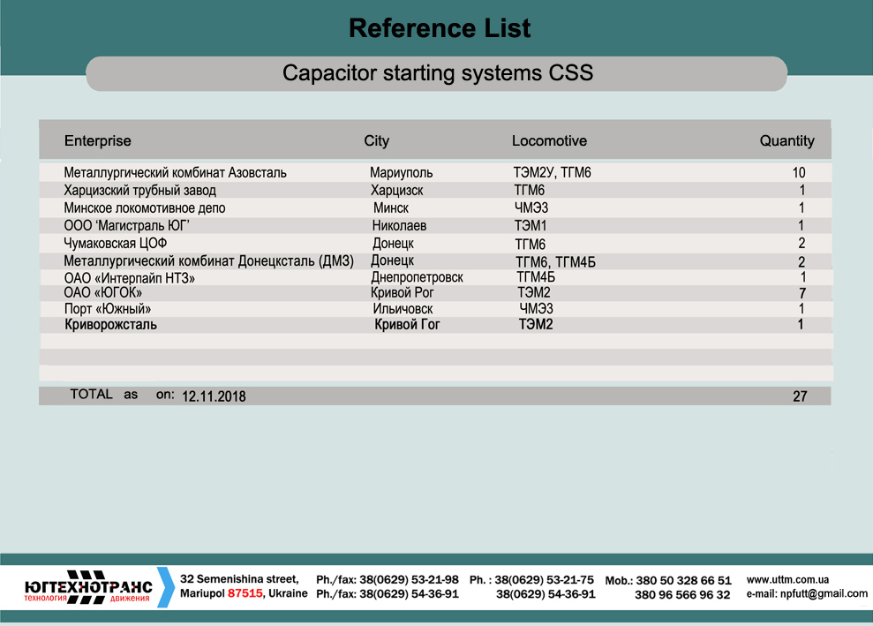Click the Николаев city cell

[399, 225]
